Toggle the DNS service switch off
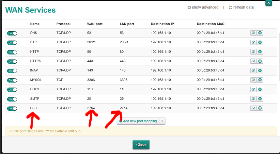The width and height of the screenshot is (280, 154). [12, 33]
